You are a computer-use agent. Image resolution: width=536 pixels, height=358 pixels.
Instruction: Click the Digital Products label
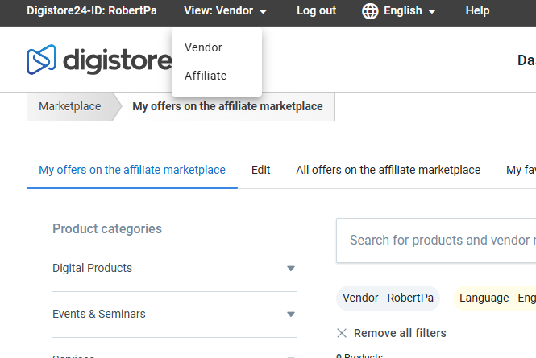click(x=92, y=268)
